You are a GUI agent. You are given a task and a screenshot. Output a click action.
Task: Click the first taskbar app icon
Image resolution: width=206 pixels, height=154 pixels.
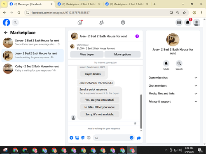[5, 150]
